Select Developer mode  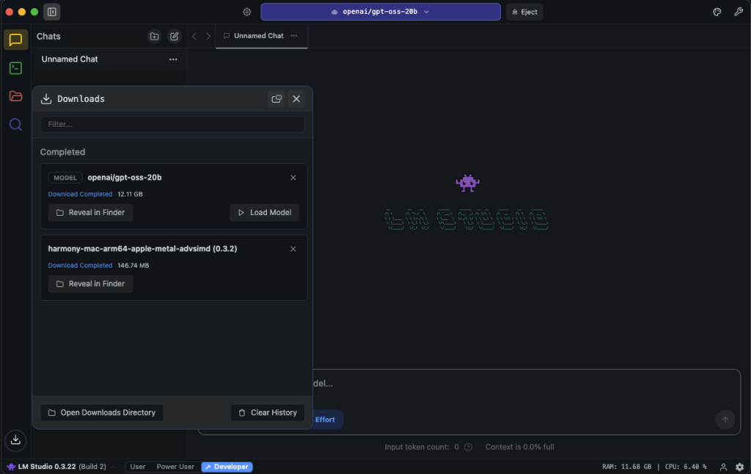(227, 467)
